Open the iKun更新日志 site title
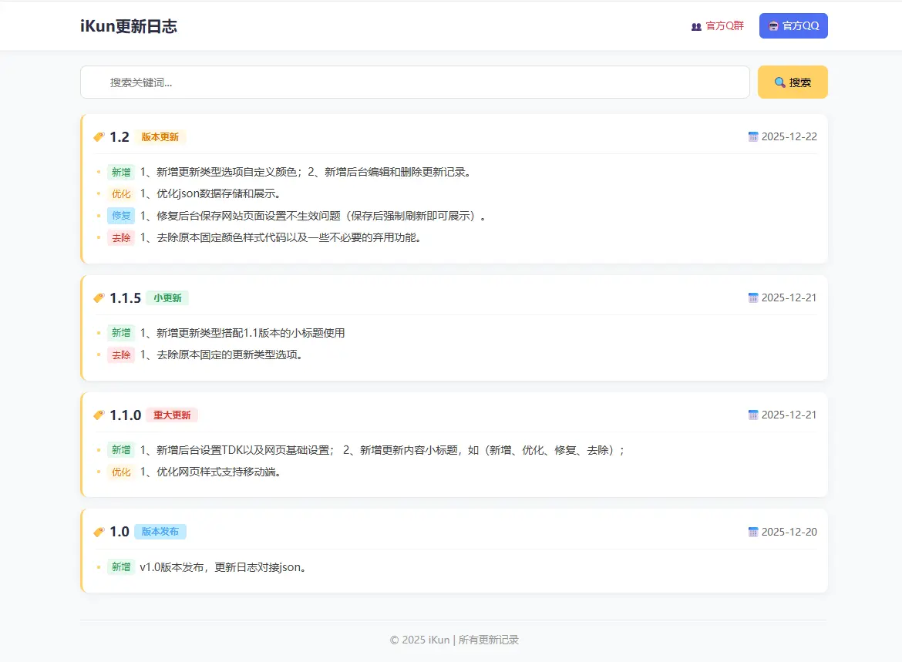The height and width of the screenshot is (662, 902). tap(128, 25)
